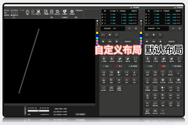Click the settings gear icon in top toolbar
Viewport: 188px width, 125px height.
coord(72,12)
